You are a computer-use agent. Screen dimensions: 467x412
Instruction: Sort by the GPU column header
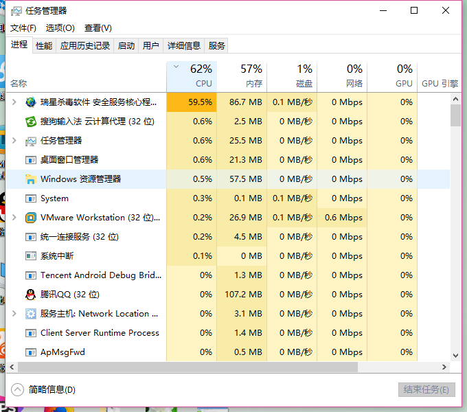pos(392,76)
